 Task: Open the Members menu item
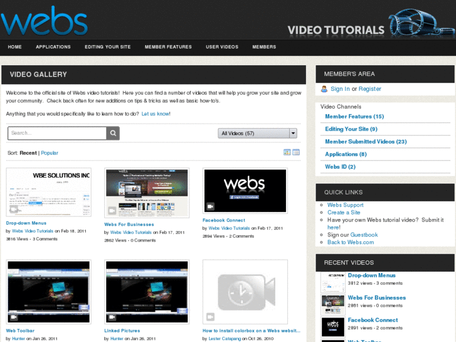264,47
